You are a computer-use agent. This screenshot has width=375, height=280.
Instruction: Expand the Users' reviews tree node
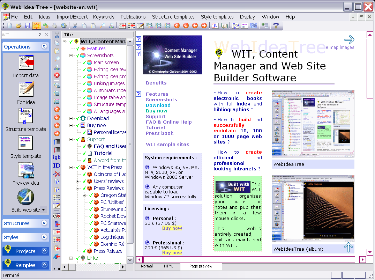pos(77,181)
